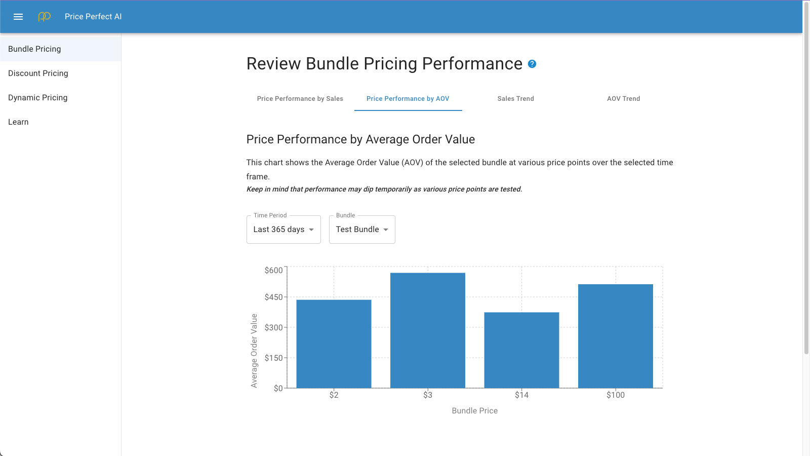This screenshot has height=456, width=810.
Task: Switch to the Price Performance by Sales tab
Action: tap(300, 99)
